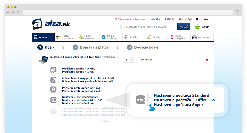Open Moja Alza link
The width and height of the screenshot is (247, 133).
[155, 19]
